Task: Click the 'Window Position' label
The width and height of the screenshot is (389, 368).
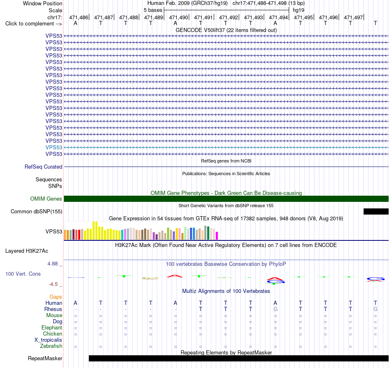Action: point(43,3)
